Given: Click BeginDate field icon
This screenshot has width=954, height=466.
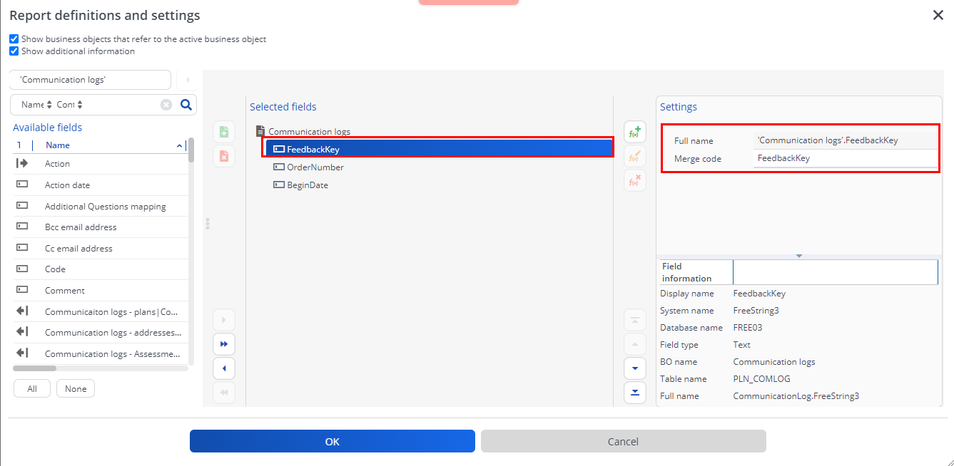Looking at the screenshot, I should coord(279,185).
